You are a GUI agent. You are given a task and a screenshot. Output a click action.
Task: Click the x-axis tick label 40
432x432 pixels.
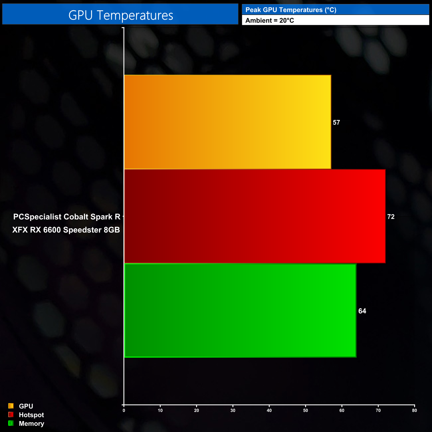tap(269, 410)
